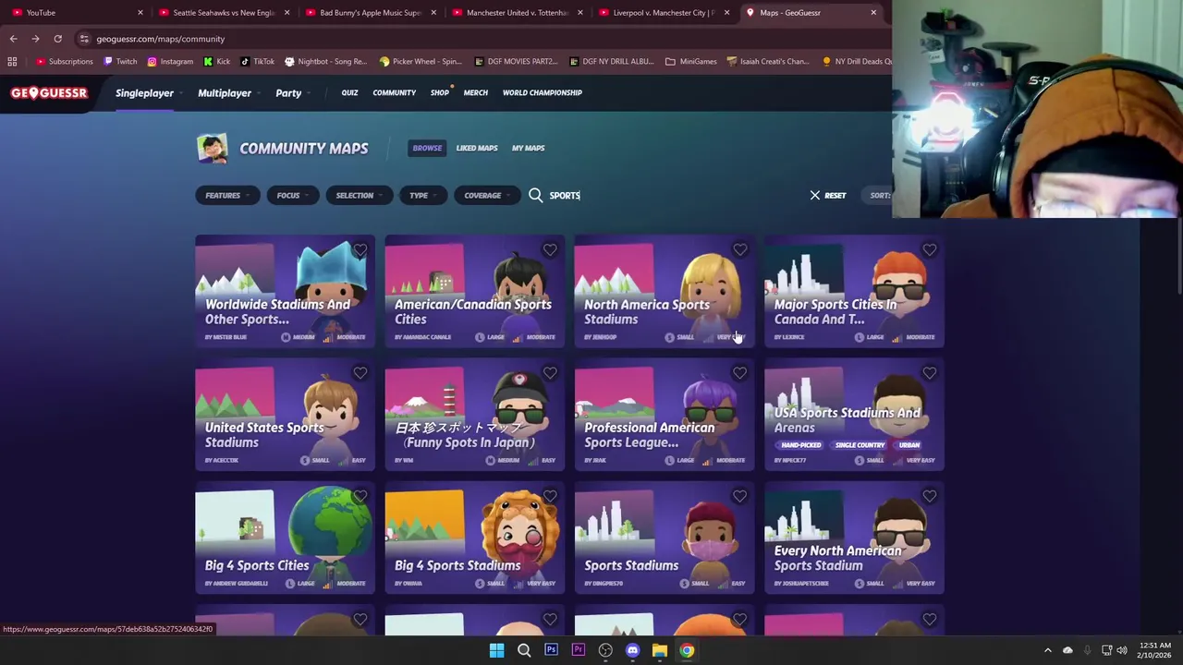The width and height of the screenshot is (1183, 665).
Task: Like Professional American Sports League map
Action: point(739,373)
